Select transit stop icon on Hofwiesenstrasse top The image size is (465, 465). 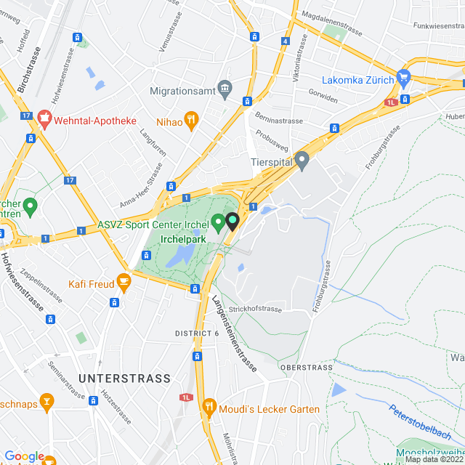(x=78, y=37)
